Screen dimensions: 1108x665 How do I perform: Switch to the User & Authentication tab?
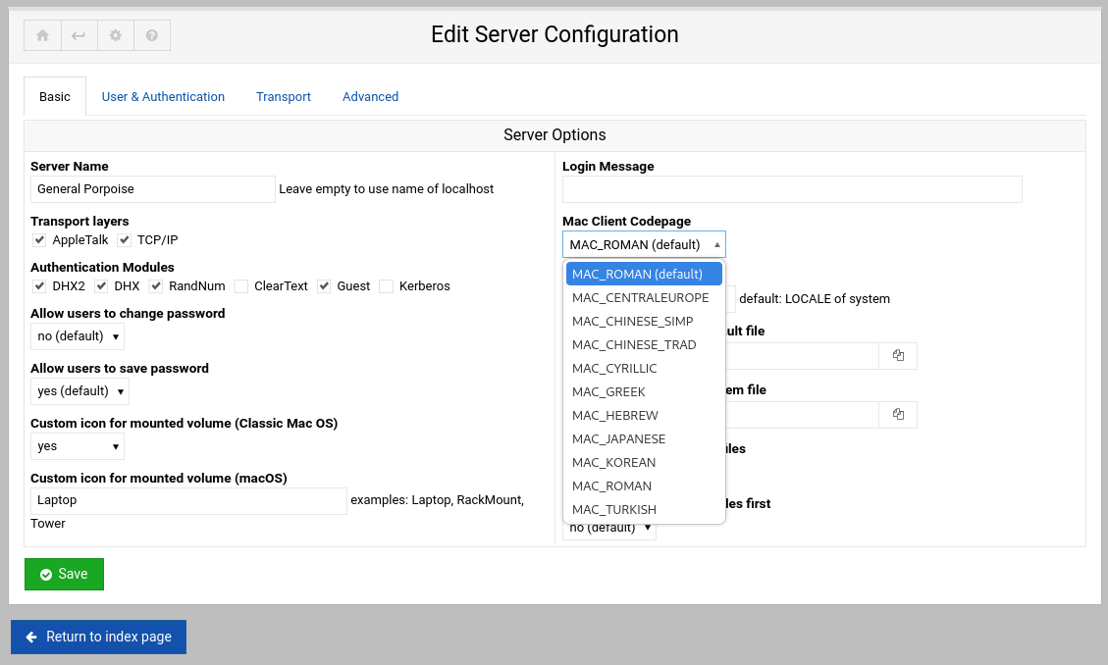[163, 96]
